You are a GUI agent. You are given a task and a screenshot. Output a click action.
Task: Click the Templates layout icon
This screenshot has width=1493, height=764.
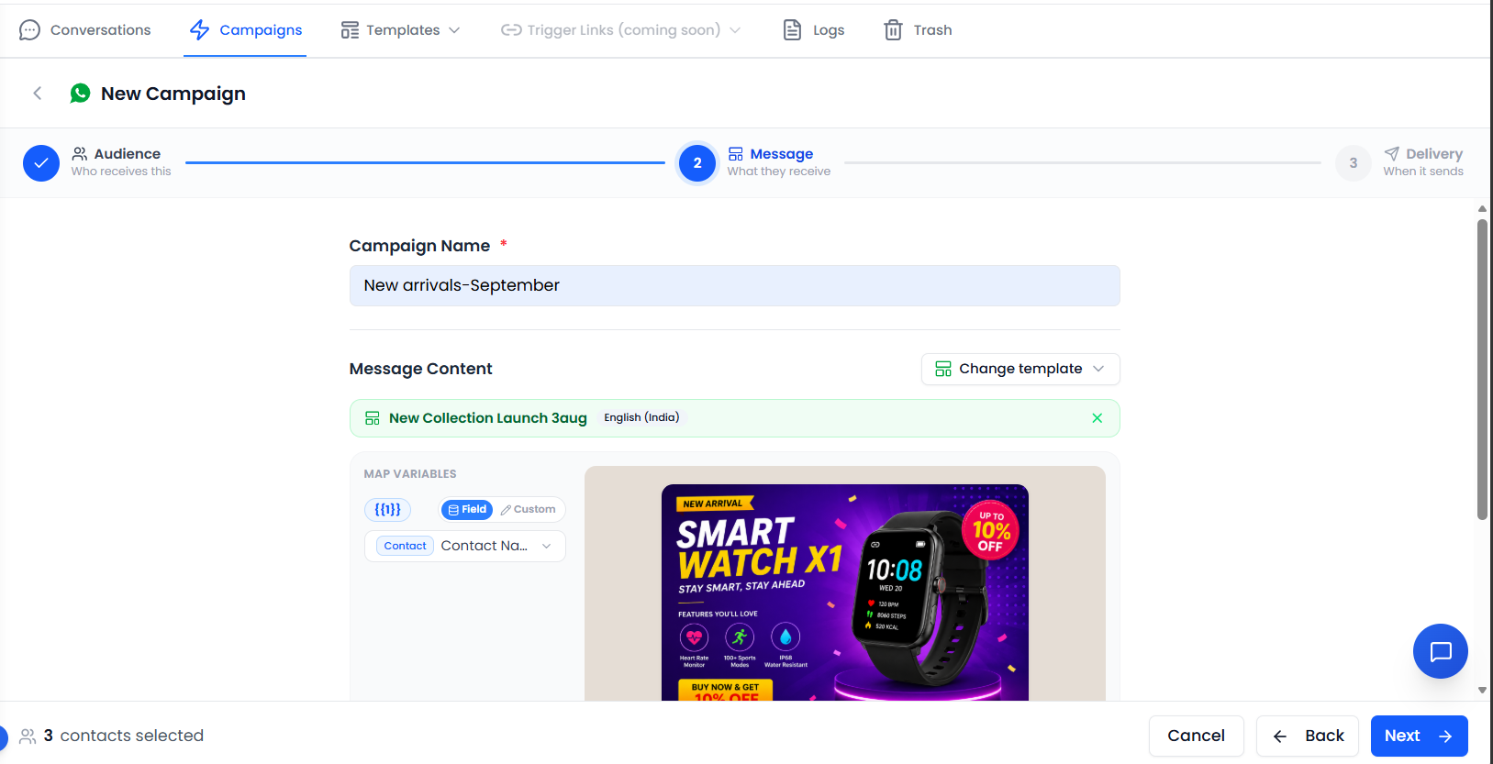350,30
